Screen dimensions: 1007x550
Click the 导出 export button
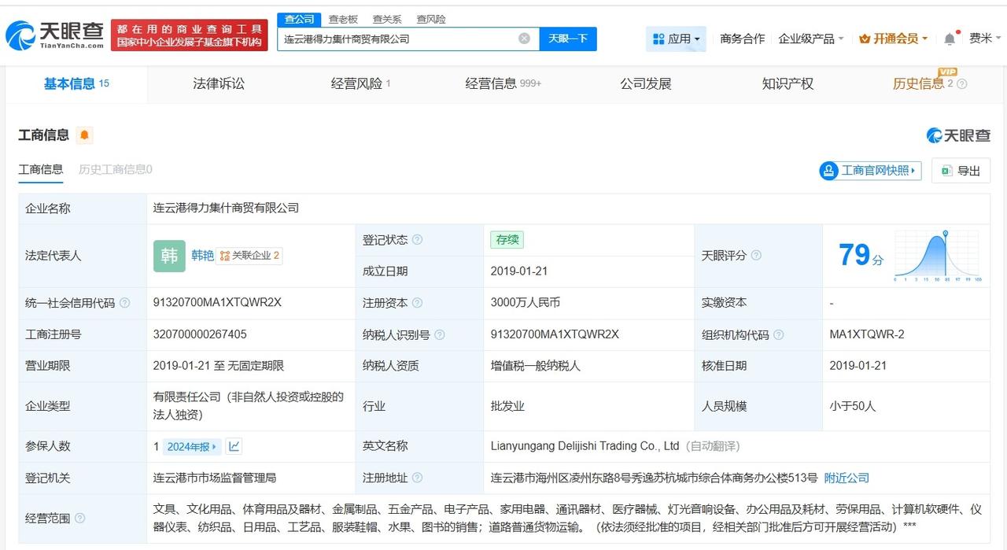coord(961,171)
